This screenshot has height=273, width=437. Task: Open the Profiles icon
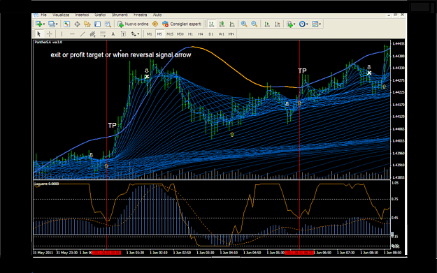pyautogui.click(x=51, y=24)
